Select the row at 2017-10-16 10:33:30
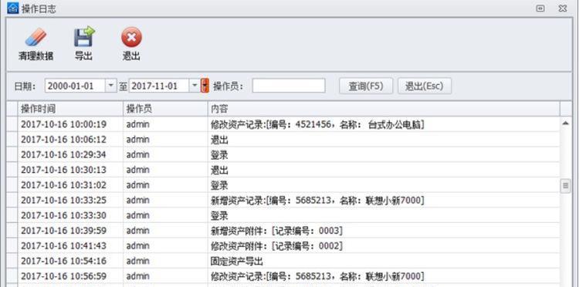Image resolution: width=579 pixels, height=287 pixels. coord(283,215)
